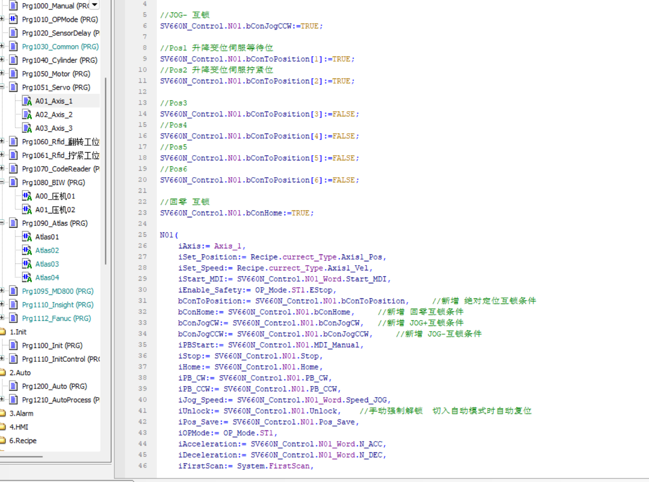Click the N01( function block call
The width and height of the screenshot is (649, 482).
[x=169, y=235]
